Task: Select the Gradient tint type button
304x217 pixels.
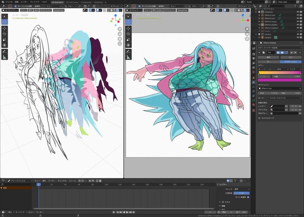Action: pyautogui.click(x=291, y=62)
